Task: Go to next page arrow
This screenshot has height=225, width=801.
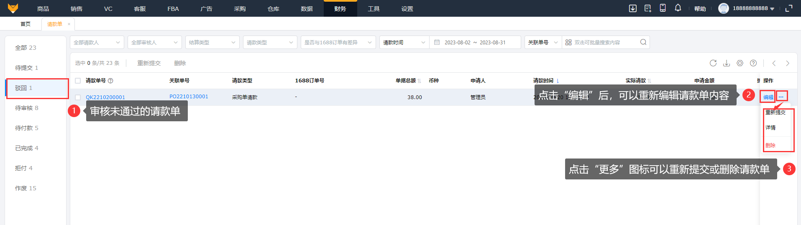Action: [x=788, y=63]
